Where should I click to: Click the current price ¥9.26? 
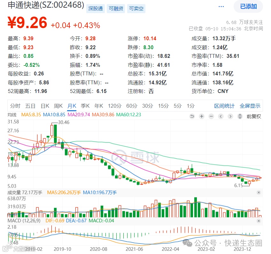tap(27, 23)
